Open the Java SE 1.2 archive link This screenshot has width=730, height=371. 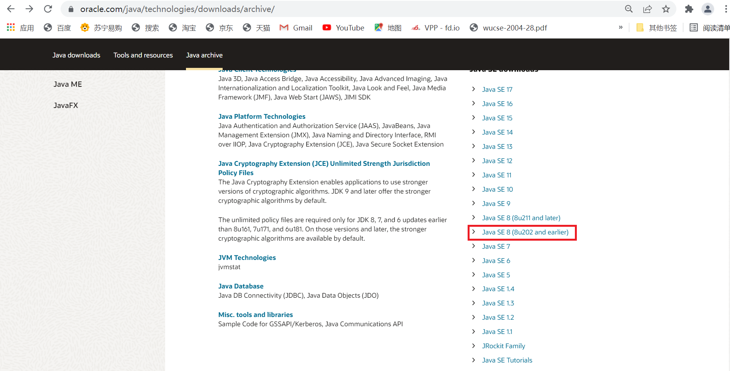[498, 317]
